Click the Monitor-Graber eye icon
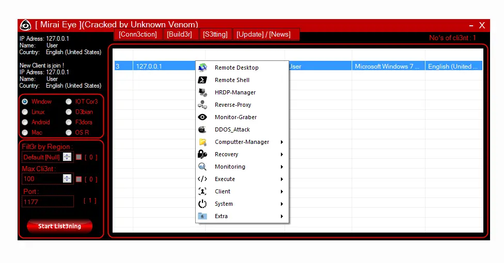The width and height of the screenshot is (504, 263). click(x=203, y=117)
